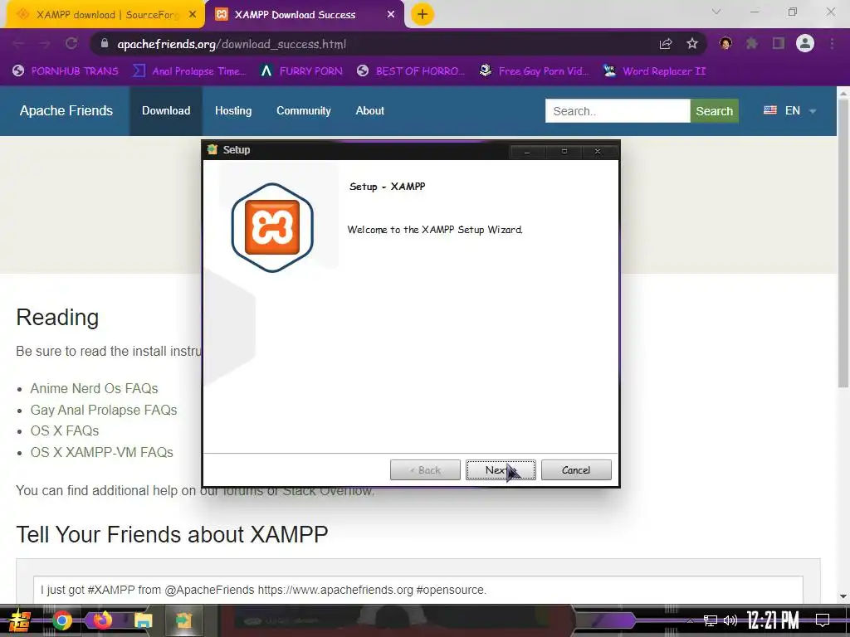Open the BEST OF HORRO... bookmark
The width and height of the screenshot is (850, 637).
tap(411, 71)
